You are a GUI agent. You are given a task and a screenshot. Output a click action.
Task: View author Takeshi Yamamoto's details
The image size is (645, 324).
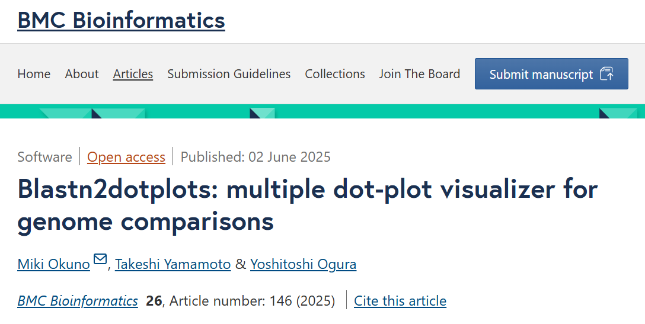(173, 264)
